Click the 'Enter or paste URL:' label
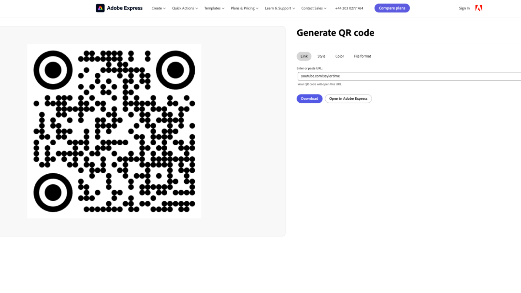 (310, 68)
